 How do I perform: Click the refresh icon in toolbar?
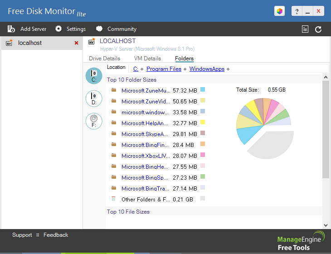[318, 29]
